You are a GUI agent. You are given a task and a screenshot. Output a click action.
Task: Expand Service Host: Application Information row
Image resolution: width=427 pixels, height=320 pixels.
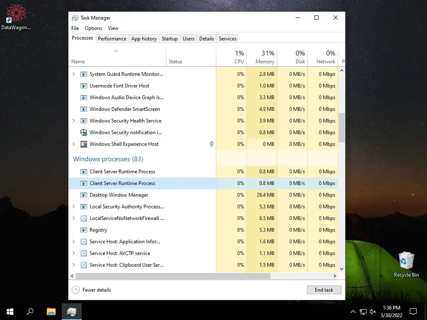[x=73, y=242]
